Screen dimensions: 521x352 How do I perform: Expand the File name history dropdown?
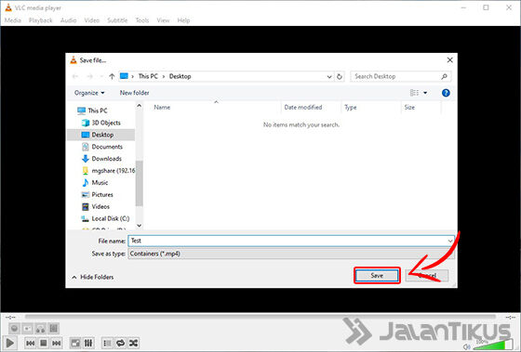[x=450, y=241]
